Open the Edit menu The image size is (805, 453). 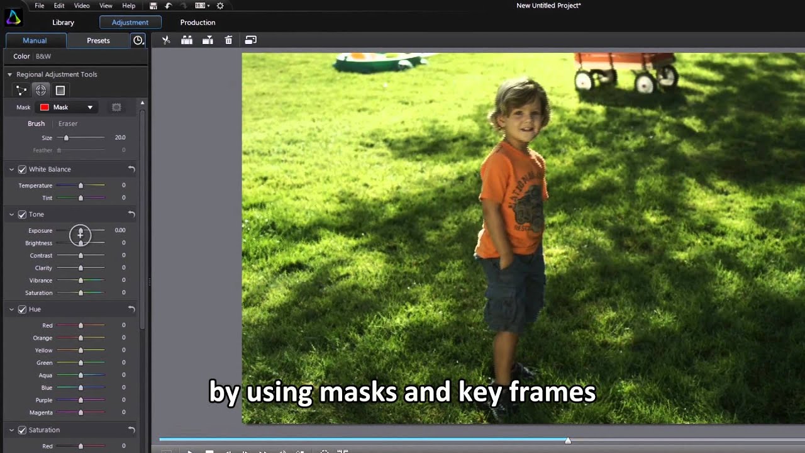pyautogui.click(x=59, y=6)
